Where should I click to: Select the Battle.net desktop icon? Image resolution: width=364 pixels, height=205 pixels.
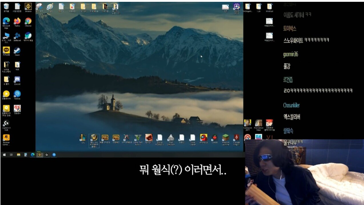click(17, 37)
